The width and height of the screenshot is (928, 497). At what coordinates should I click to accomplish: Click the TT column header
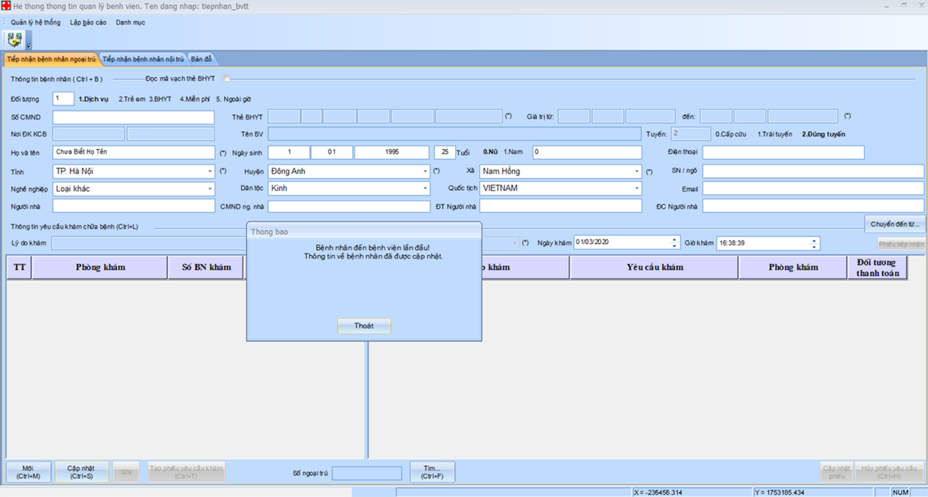(20, 267)
